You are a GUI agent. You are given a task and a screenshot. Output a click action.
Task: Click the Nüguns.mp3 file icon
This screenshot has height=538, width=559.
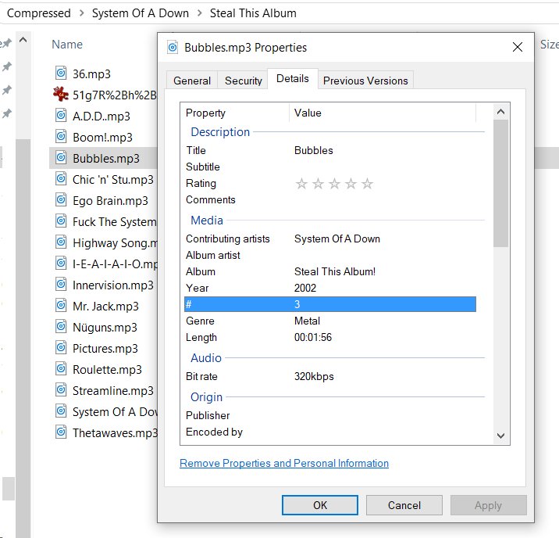point(61,326)
